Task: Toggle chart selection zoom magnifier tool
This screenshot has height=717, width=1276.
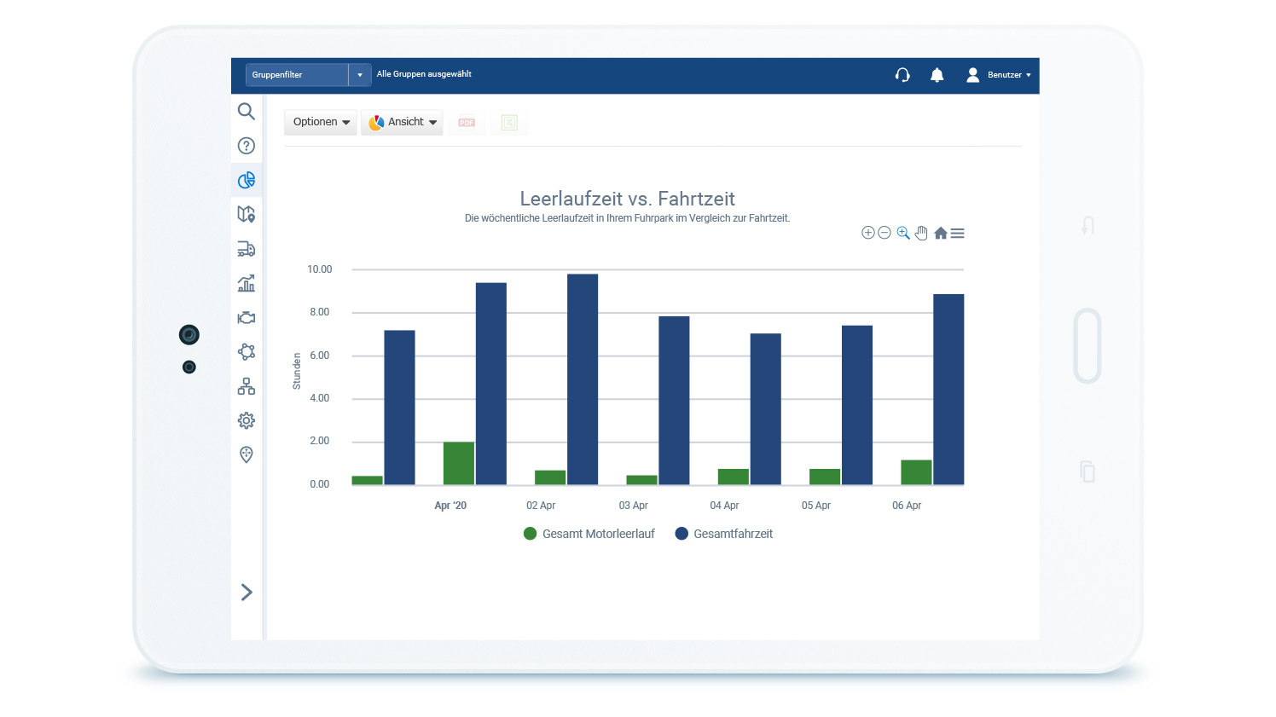Action: 903,233
